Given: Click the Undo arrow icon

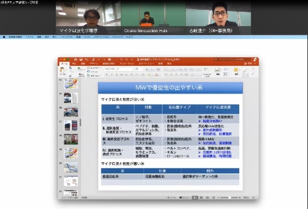Looking at the screenshot, I should 87,60.
